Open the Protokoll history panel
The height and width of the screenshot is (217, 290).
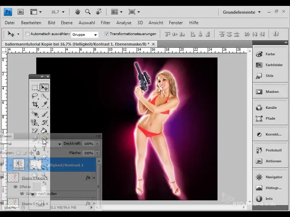[x=270, y=150]
